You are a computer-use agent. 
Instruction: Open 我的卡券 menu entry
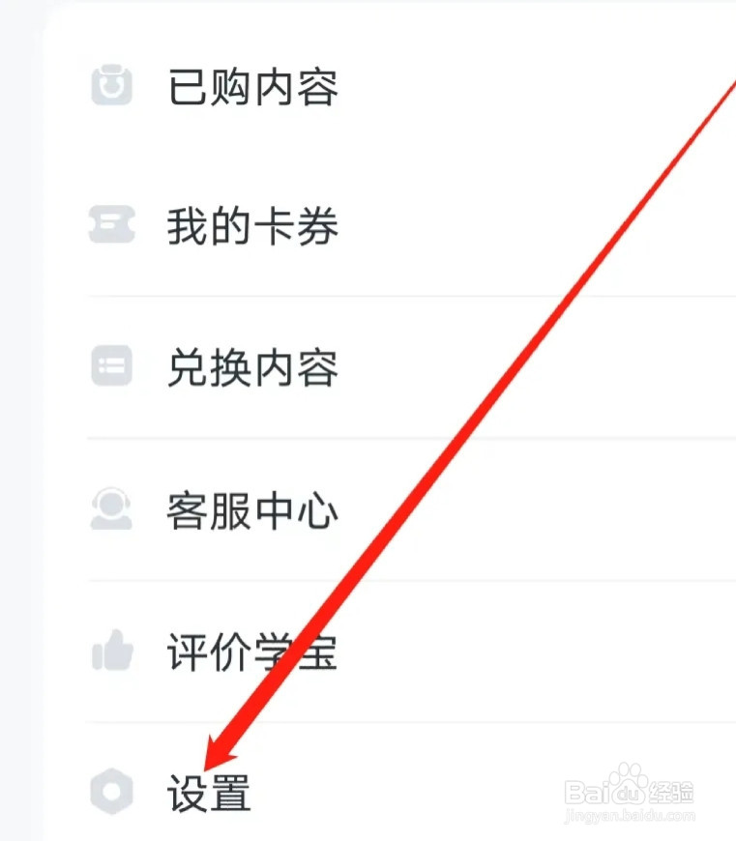[252, 226]
